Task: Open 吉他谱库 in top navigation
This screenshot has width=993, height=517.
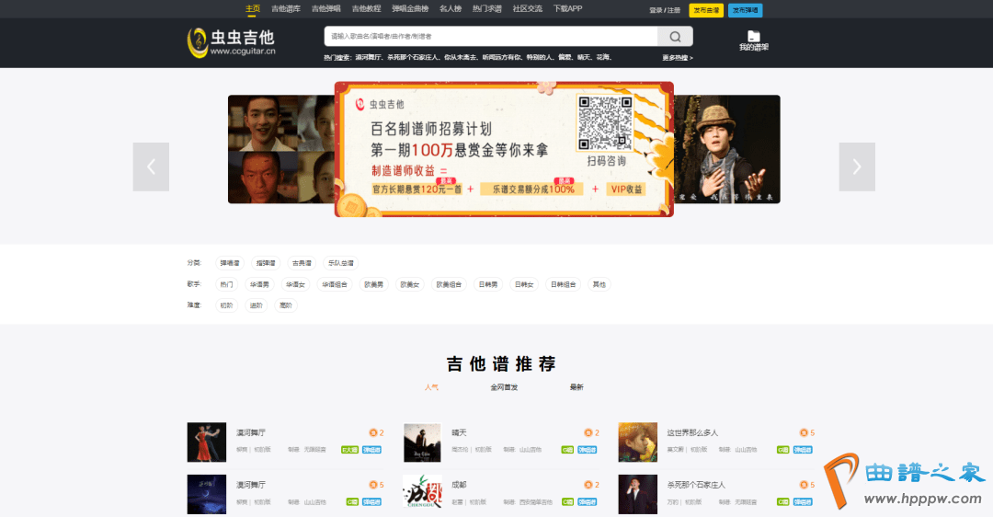Action: click(286, 8)
